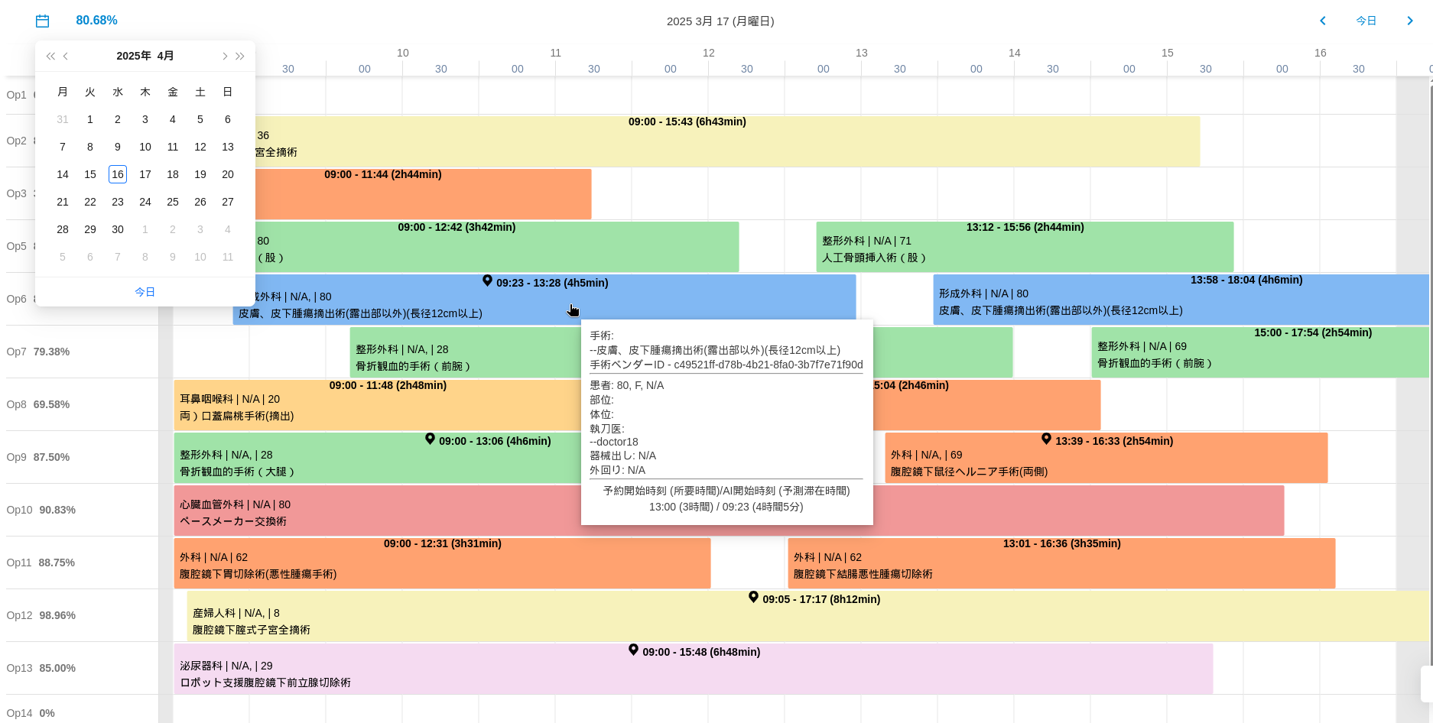The image size is (1433, 723).
Task: Open the 13:58 - 18:04 形成外科 block
Action: pos(1181,300)
